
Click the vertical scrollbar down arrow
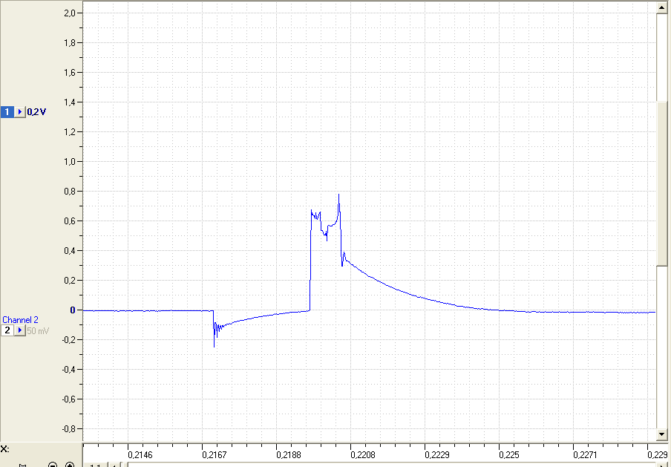pyautogui.click(x=661, y=434)
